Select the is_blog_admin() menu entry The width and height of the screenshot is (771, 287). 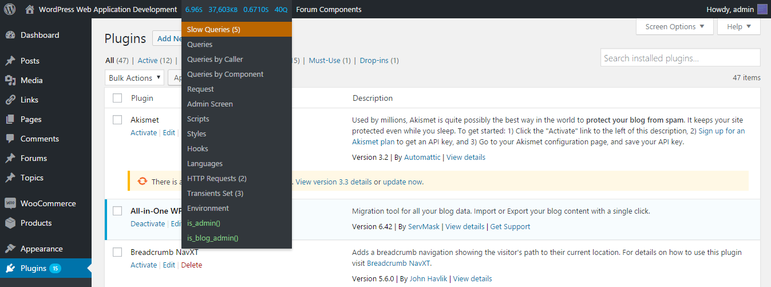pos(237,238)
